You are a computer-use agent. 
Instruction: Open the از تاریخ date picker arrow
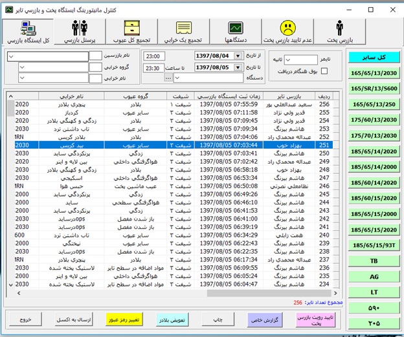tap(238, 56)
